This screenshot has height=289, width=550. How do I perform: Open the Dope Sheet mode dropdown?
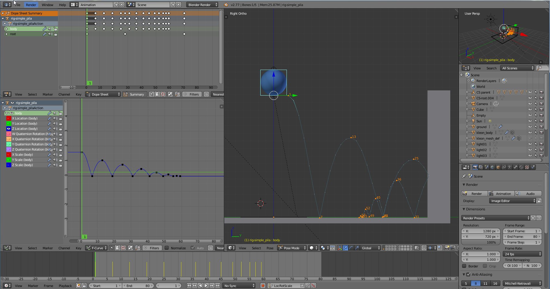pos(103,94)
